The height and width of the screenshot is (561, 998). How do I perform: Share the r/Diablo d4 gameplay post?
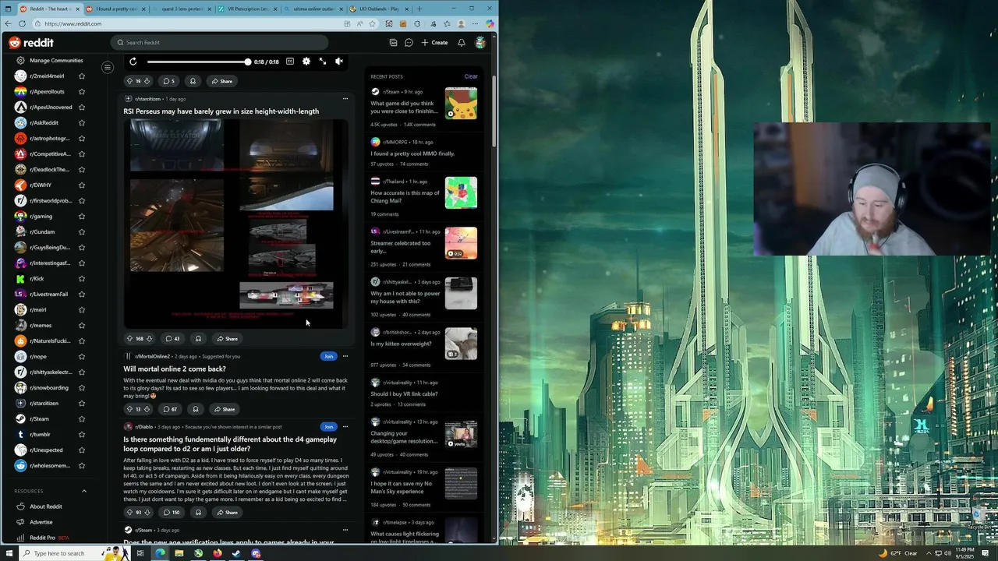[227, 513]
